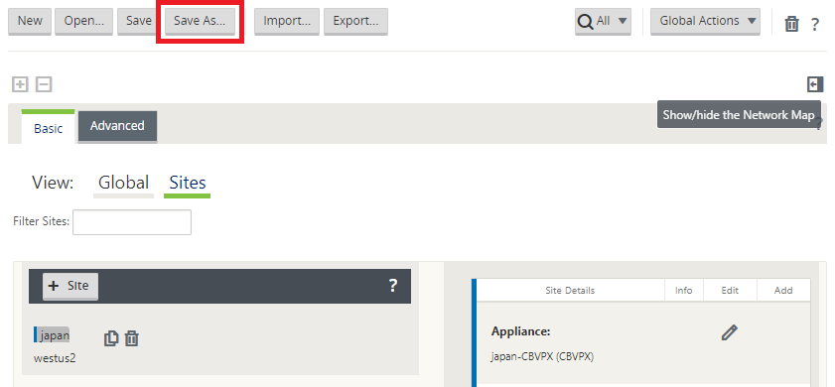Switch to the Basic tab
Image resolution: width=835 pixels, height=387 pixels.
pyautogui.click(x=48, y=128)
